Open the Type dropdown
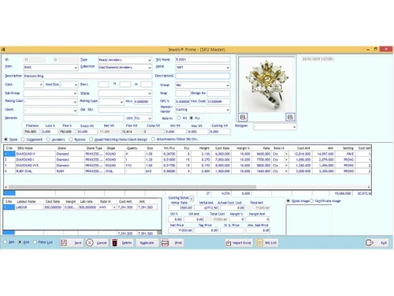394x296 pixels. point(150,60)
